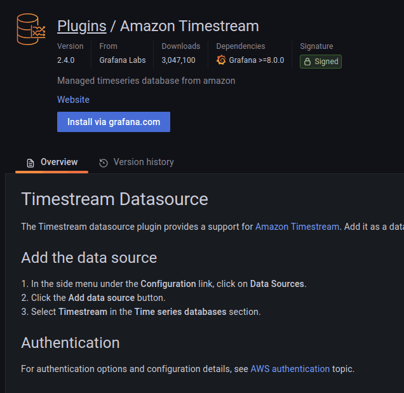Viewport: 404px width, 393px height.
Task: Click the Grafana Labs author text
Action: tap(123, 60)
